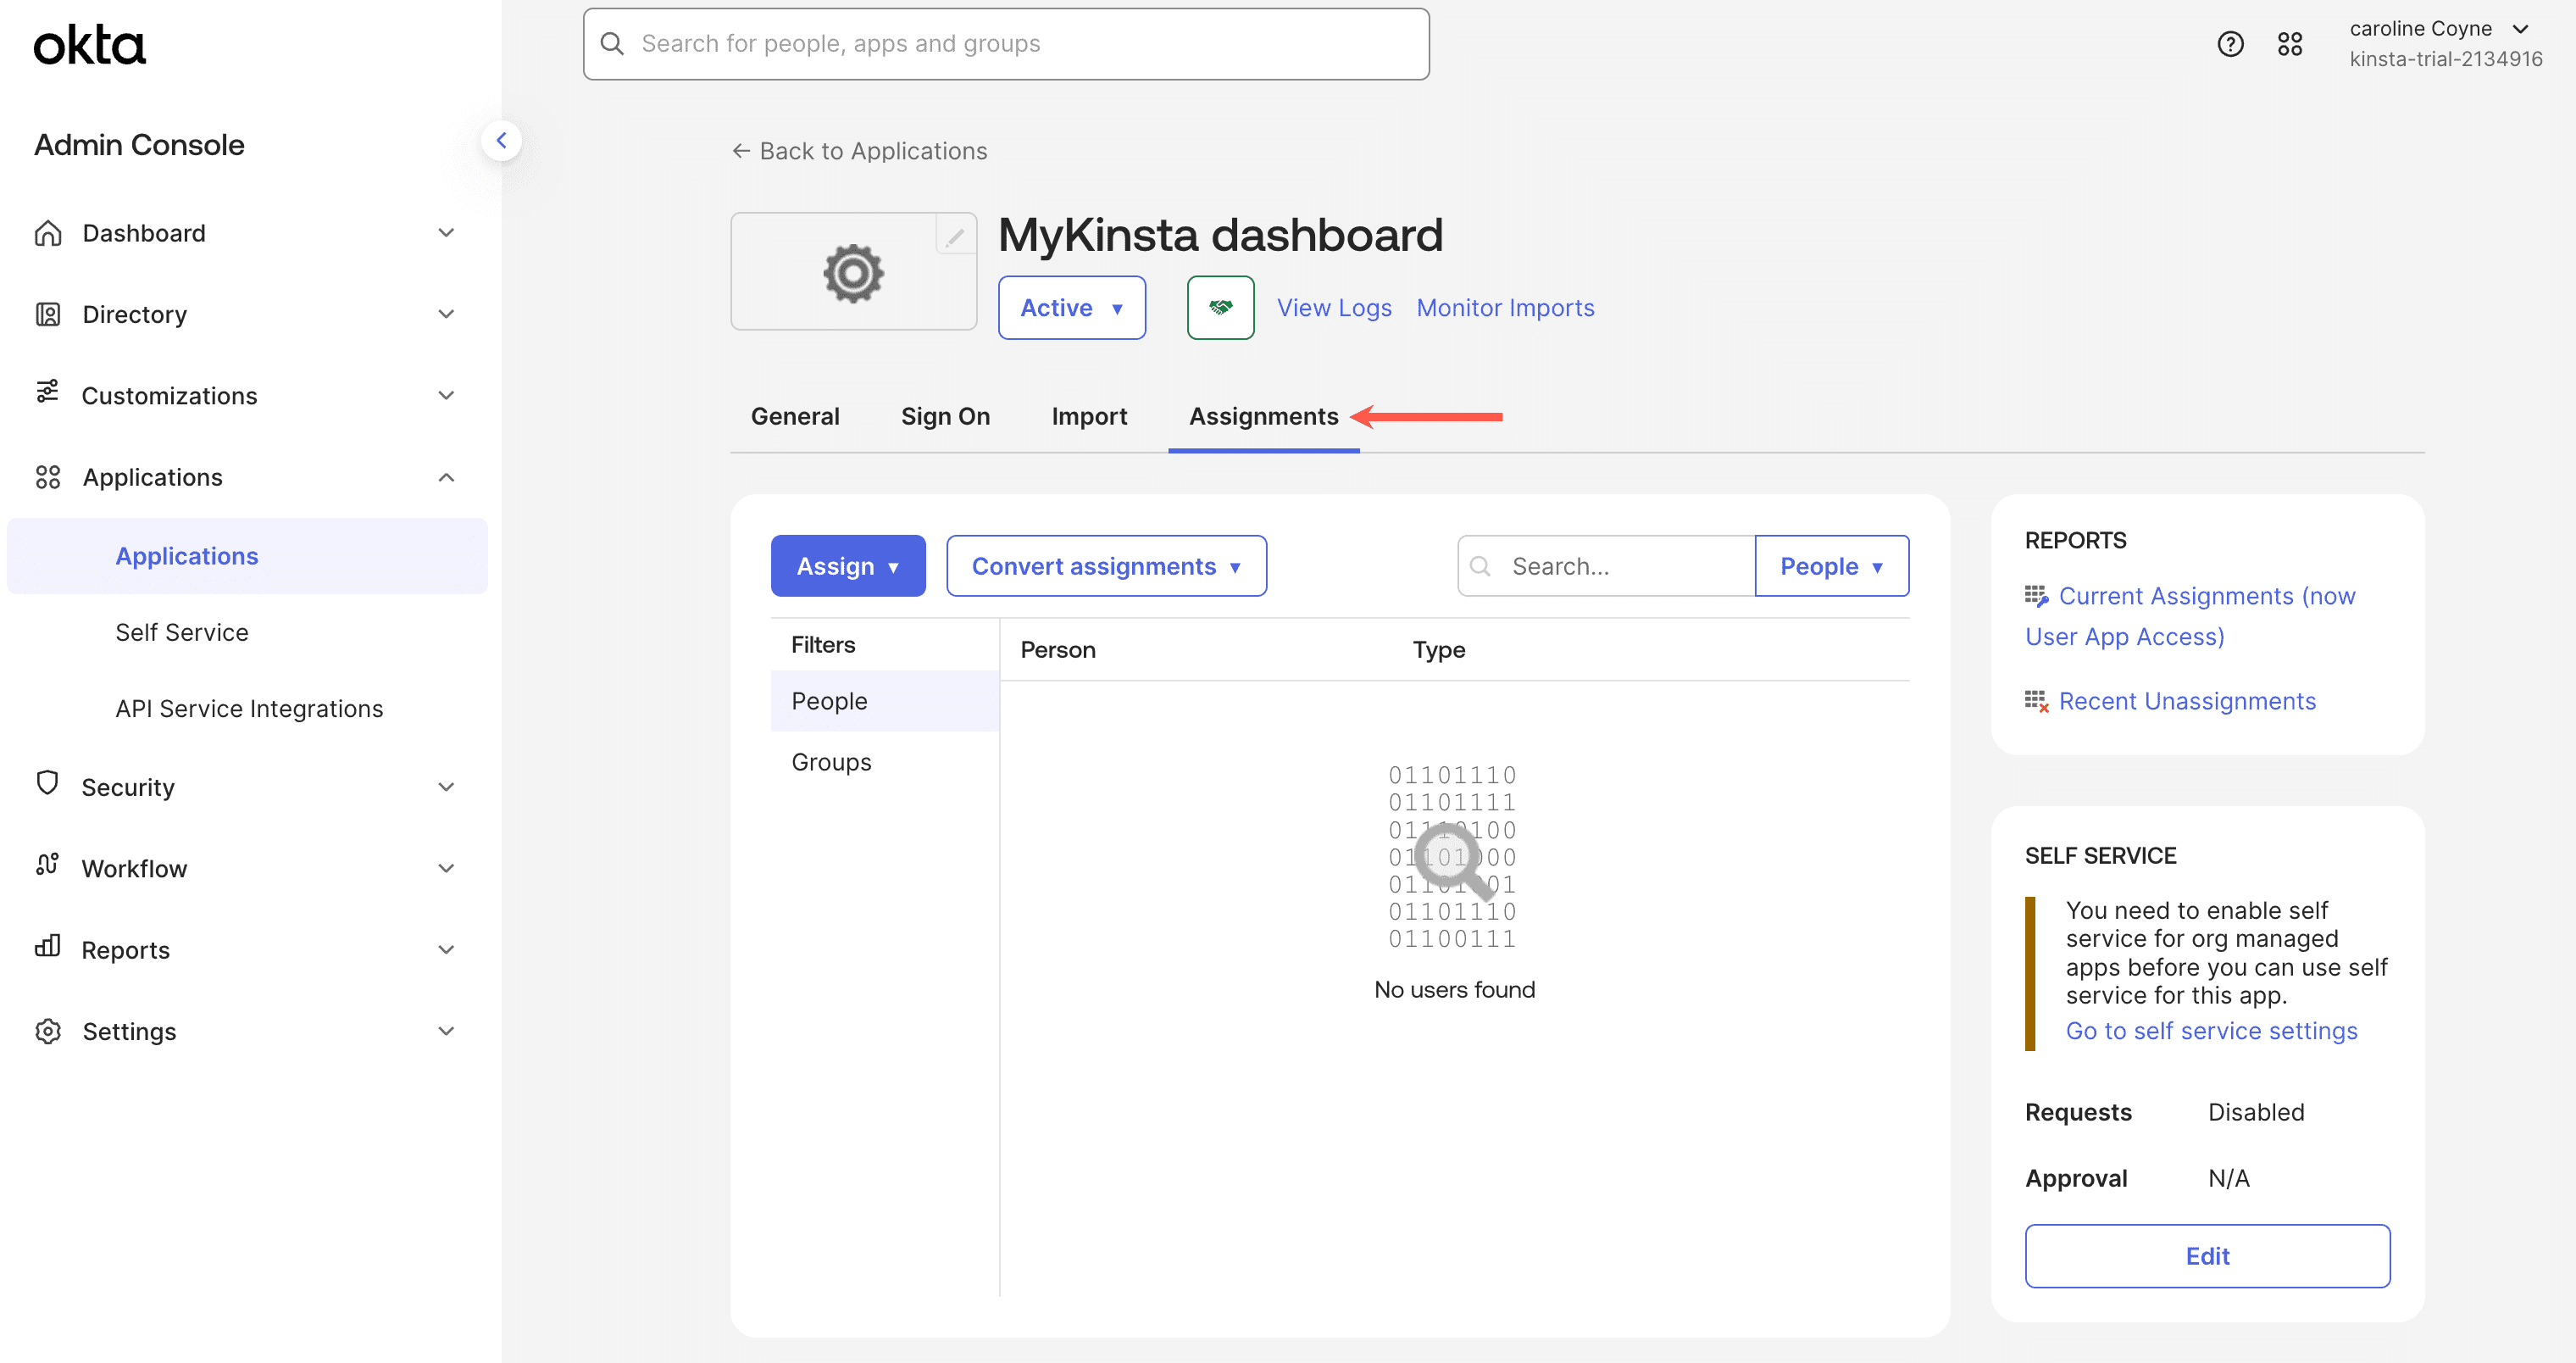Click the Security shield icon
Image resolution: width=2576 pixels, height=1363 pixels.
point(47,784)
